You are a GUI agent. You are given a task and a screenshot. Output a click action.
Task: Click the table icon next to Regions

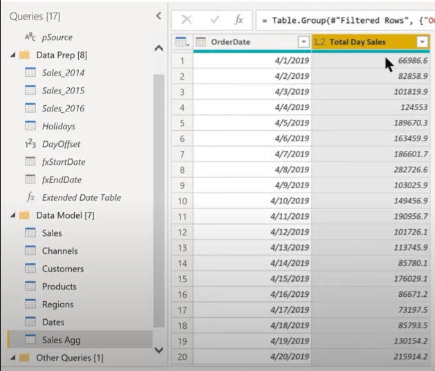pyautogui.click(x=30, y=304)
